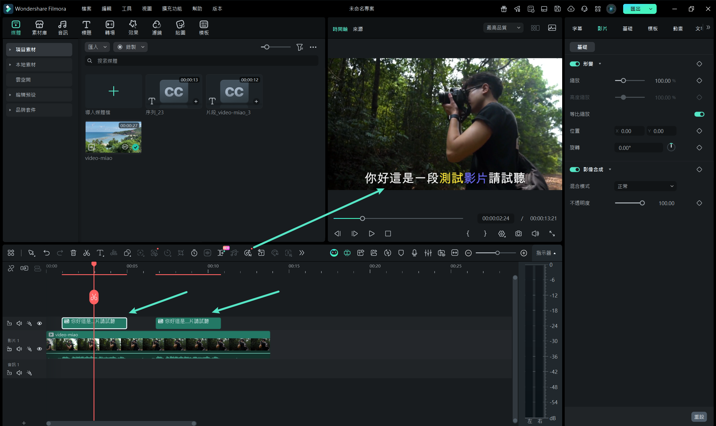This screenshot has height=426, width=716.
Task: Click the voiceover microphone icon
Action: (x=414, y=253)
